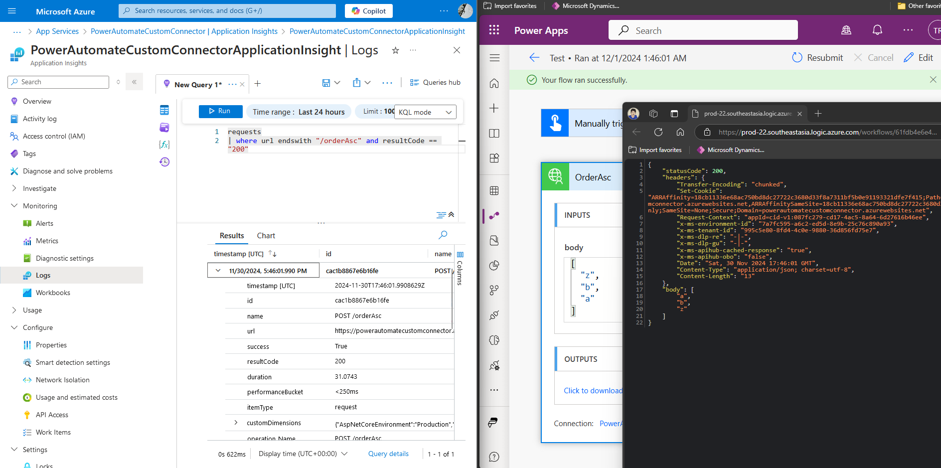
Task: Open Power Apps notifications bell
Action: tap(877, 30)
